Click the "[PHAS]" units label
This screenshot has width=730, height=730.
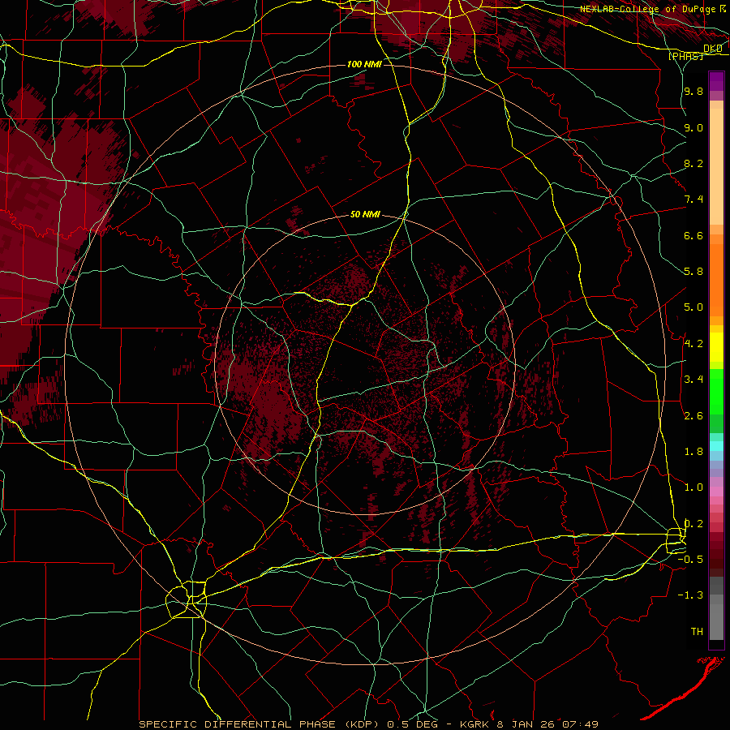pyautogui.click(x=685, y=56)
